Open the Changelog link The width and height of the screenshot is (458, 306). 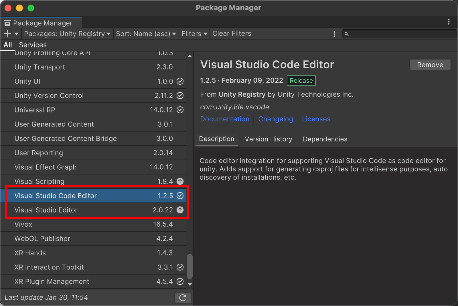[275, 119]
